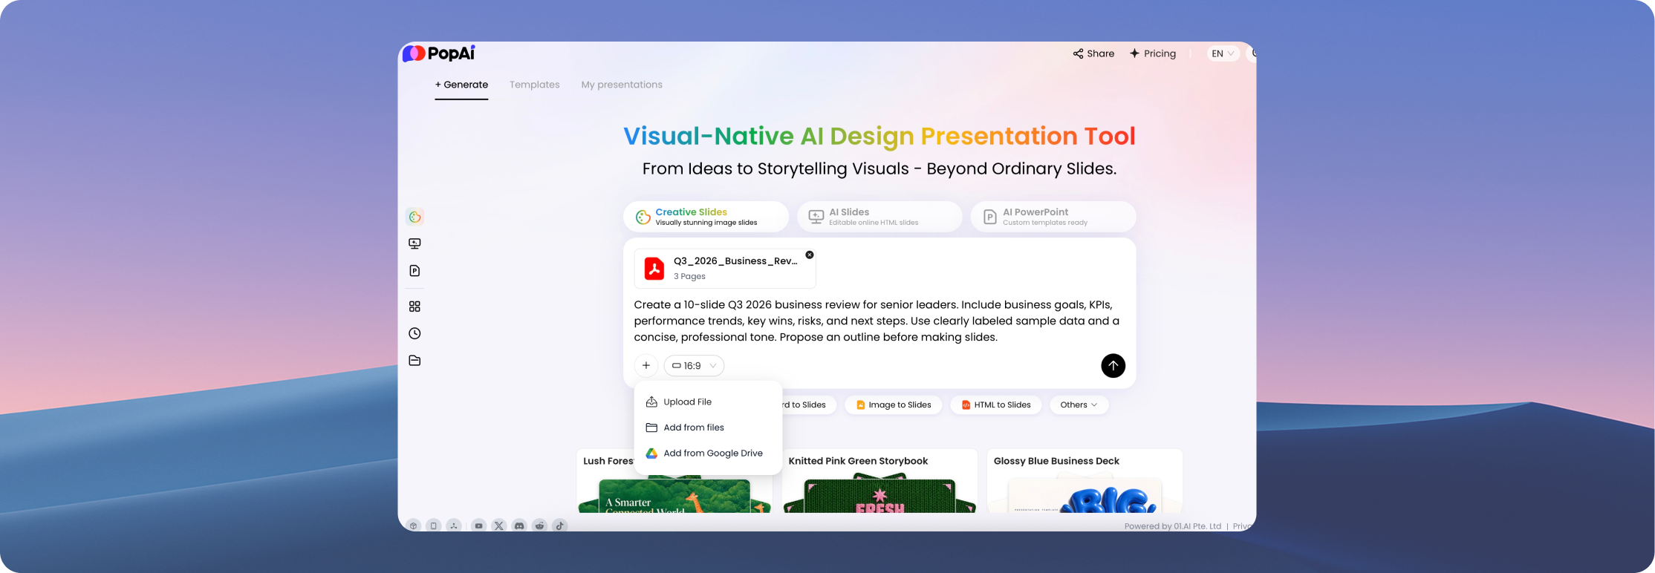Click the Share button
This screenshot has height=573, width=1655.
[1093, 53]
